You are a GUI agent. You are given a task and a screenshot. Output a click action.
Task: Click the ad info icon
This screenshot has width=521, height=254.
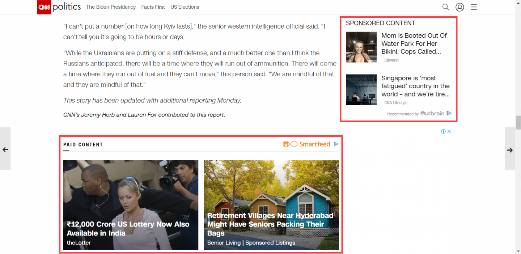pyautogui.click(x=443, y=131)
